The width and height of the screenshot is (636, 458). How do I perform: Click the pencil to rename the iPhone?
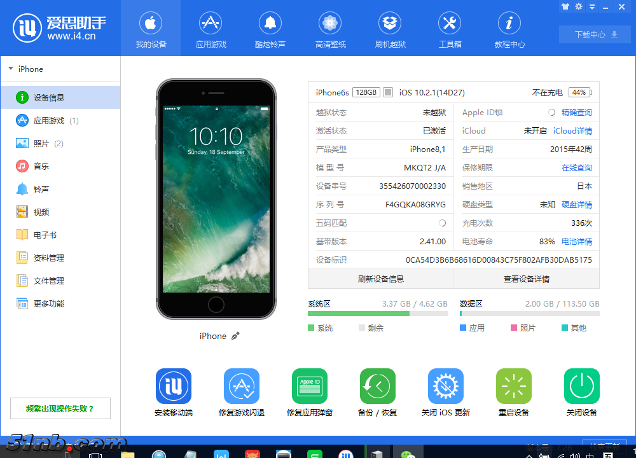pyautogui.click(x=235, y=336)
